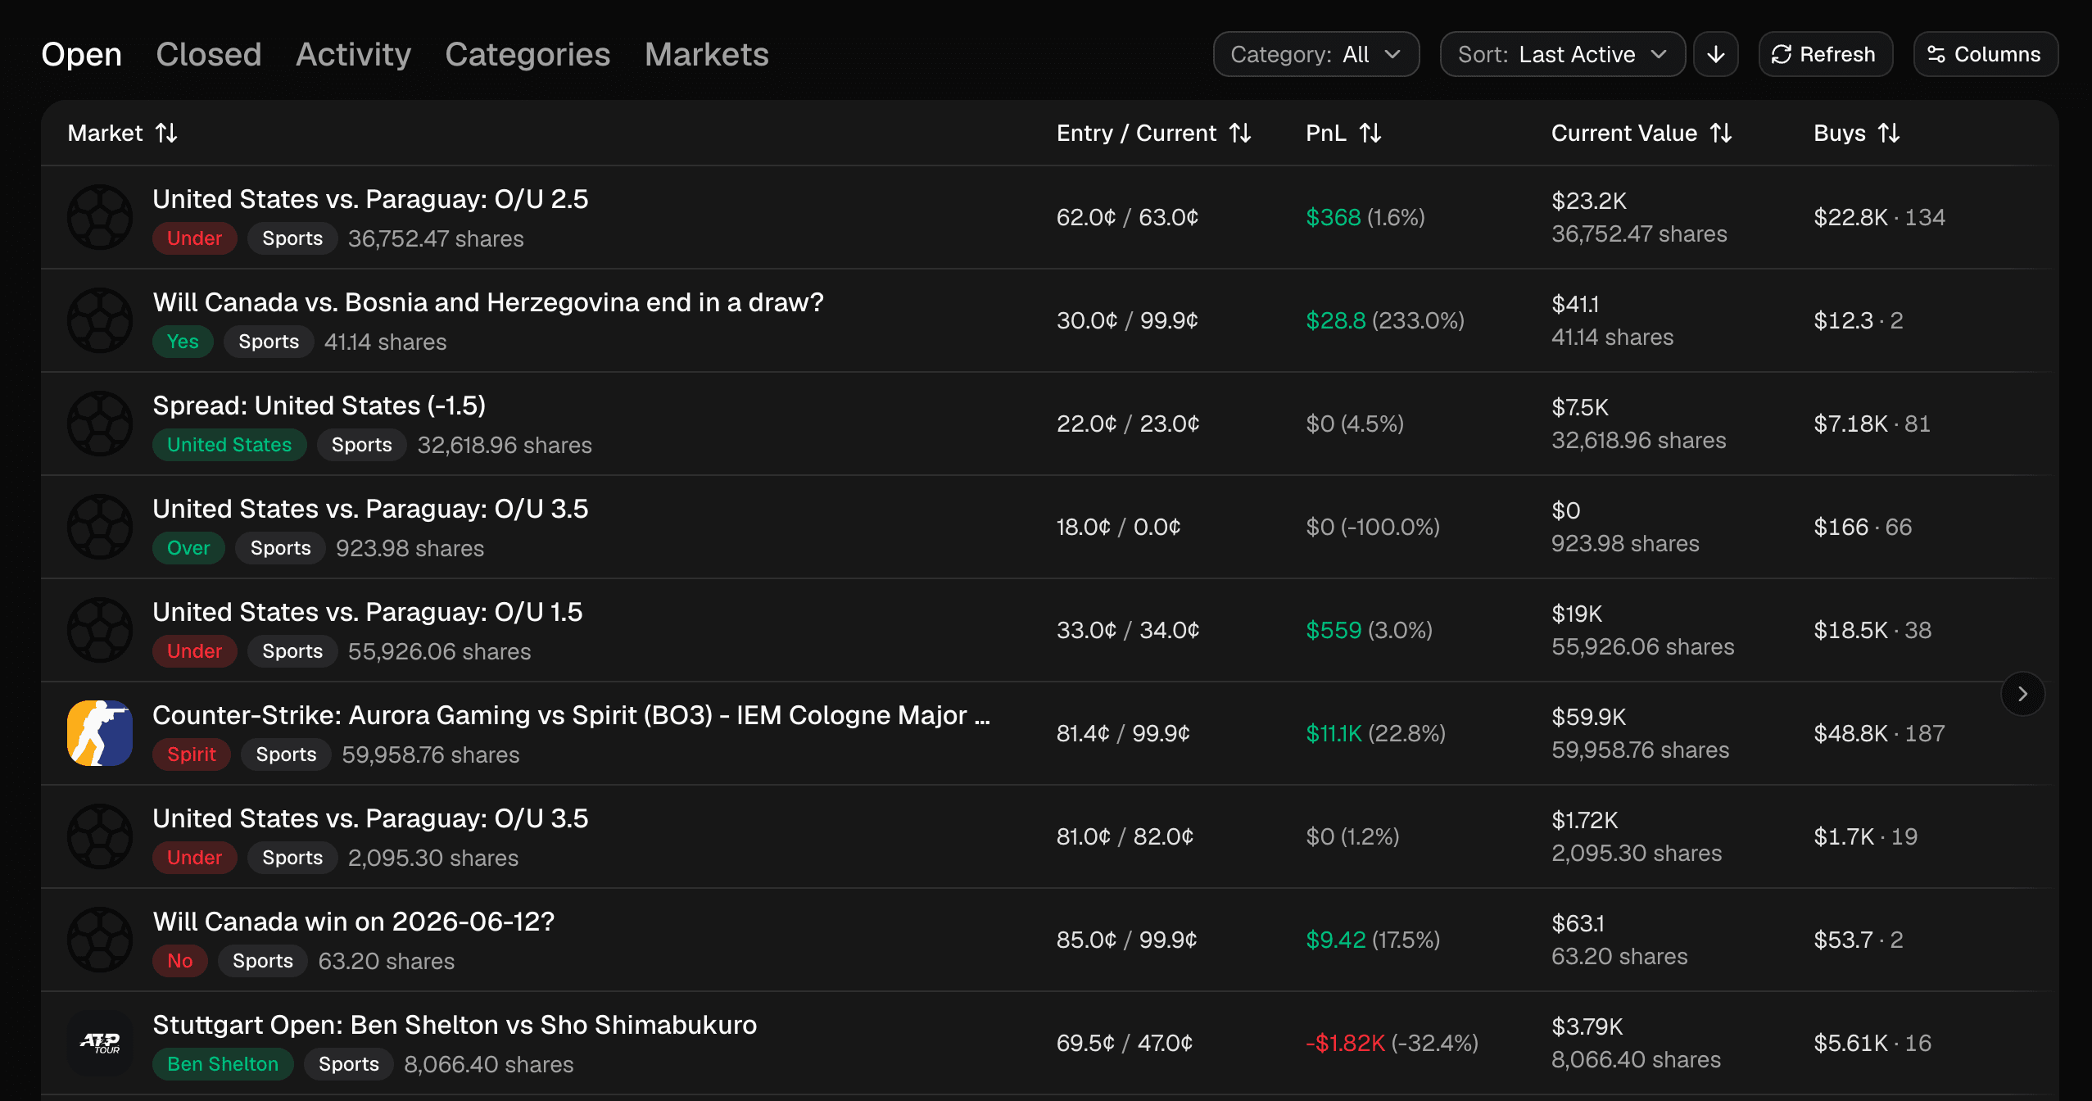Click Sports tag on Stuttgart Open row
Screen dimensions: 2092x1101
click(x=349, y=1064)
